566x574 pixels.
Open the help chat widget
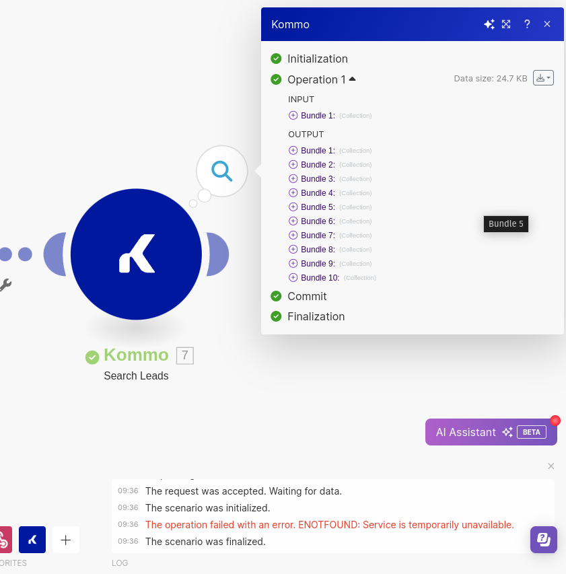point(544,540)
